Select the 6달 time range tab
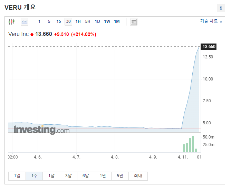The width and height of the screenshot is (231, 191). coord(86,176)
